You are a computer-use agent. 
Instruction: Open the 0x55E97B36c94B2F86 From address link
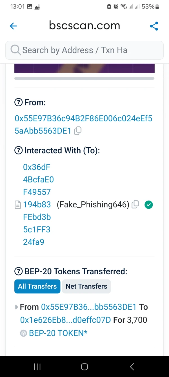83,119
